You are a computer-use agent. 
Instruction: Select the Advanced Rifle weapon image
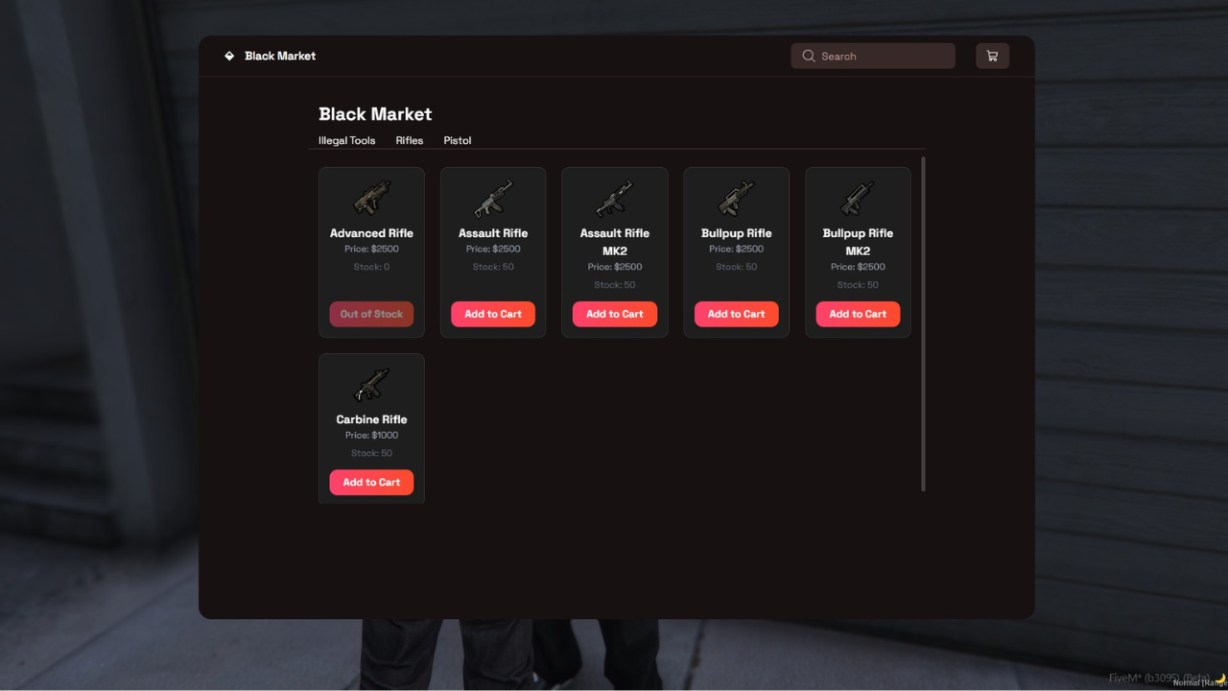click(x=371, y=199)
